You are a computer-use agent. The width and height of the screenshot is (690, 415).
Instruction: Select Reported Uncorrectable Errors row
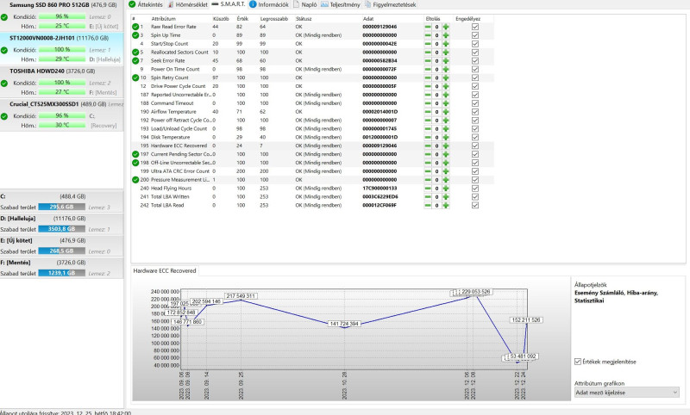pos(312,95)
